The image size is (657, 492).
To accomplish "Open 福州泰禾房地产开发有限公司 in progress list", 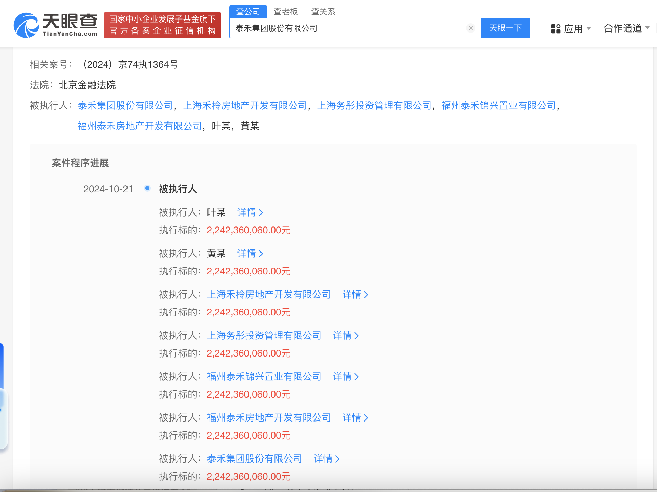I will (x=269, y=418).
